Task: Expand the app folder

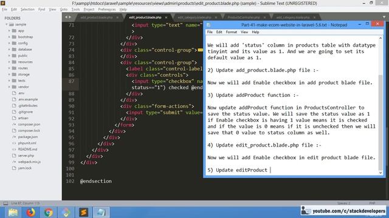Action: [9, 31]
